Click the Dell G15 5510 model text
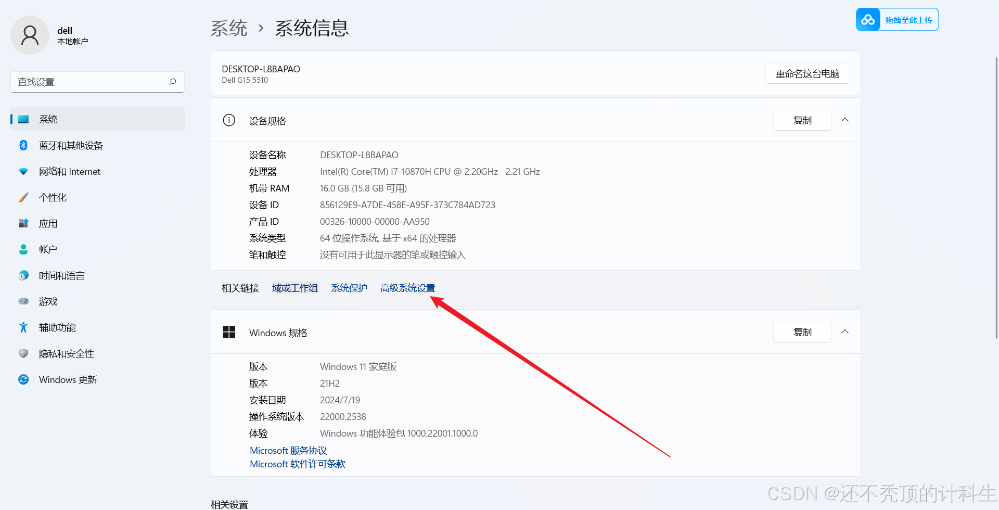The width and height of the screenshot is (999, 510). point(245,80)
